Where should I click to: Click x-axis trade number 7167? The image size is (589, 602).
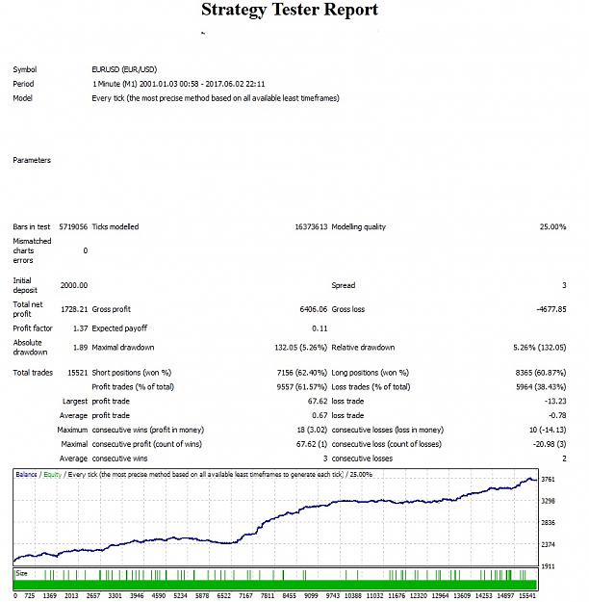tap(245, 595)
